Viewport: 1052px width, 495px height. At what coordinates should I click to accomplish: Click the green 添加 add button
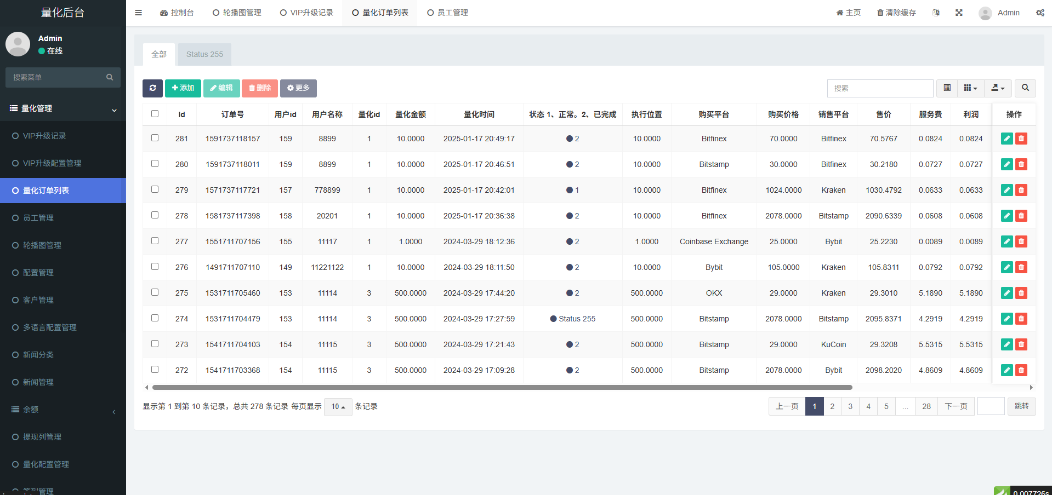click(x=183, y=88)
